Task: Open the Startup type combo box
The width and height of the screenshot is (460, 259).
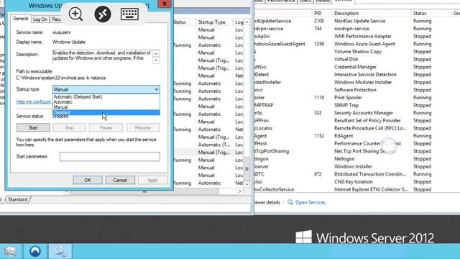Action: pyautogui.click(x=106, y=89)
